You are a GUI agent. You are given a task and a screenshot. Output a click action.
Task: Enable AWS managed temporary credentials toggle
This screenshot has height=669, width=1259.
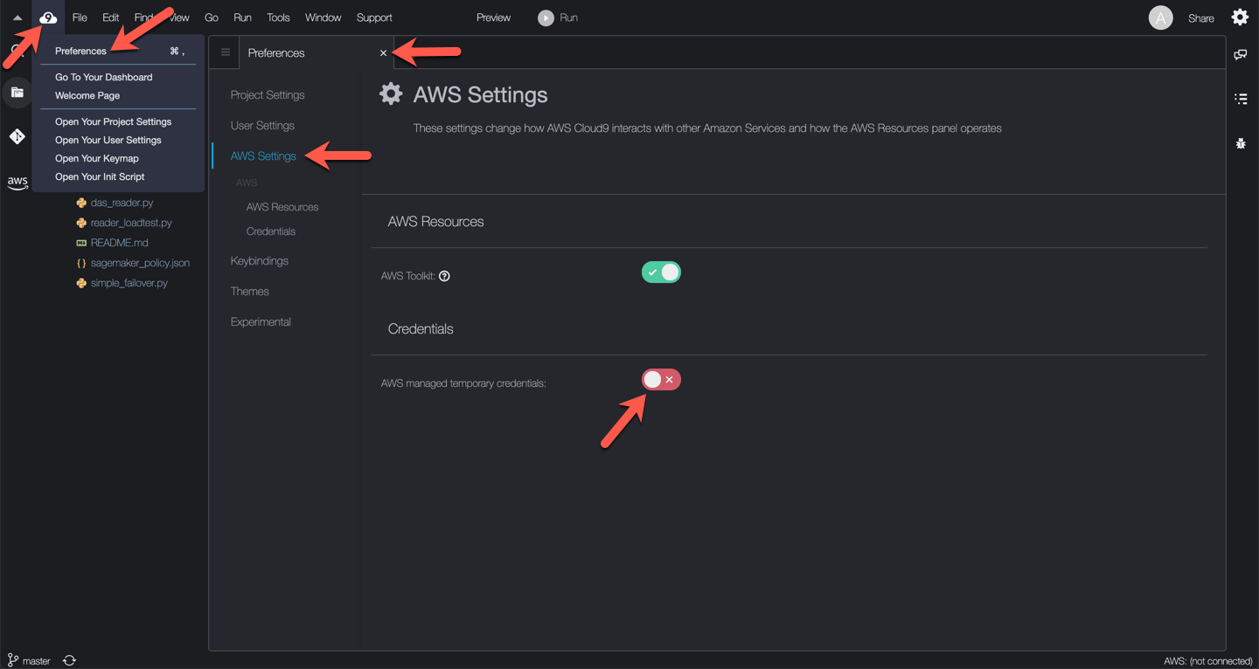[661, 380]
